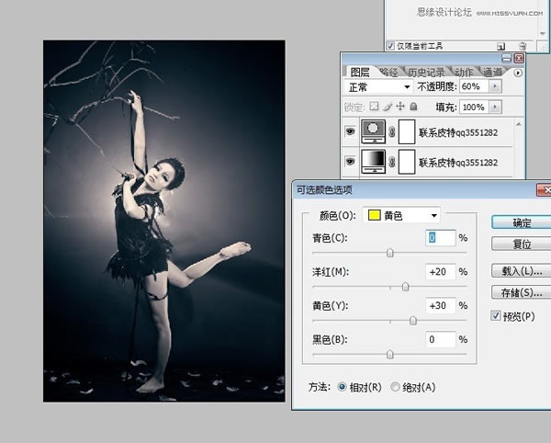Switch to the 动作 tab

point(464,73)
